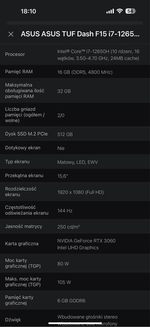Tap the Intel Core i7-12650H processor value
This screenshot has width=150, height=327.
98,55
